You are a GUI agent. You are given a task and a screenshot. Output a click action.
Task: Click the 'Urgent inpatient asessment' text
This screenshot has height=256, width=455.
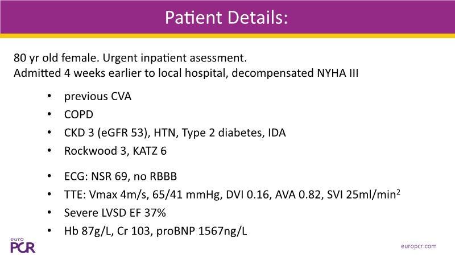click(180, 59)
